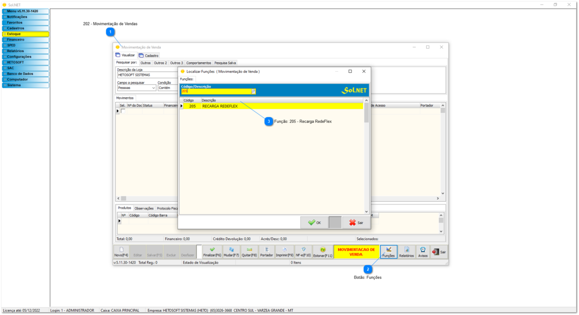Open the Financeiro sidebar menu
The width and height of the screenshot is (579, 315).
click(26, 39)
